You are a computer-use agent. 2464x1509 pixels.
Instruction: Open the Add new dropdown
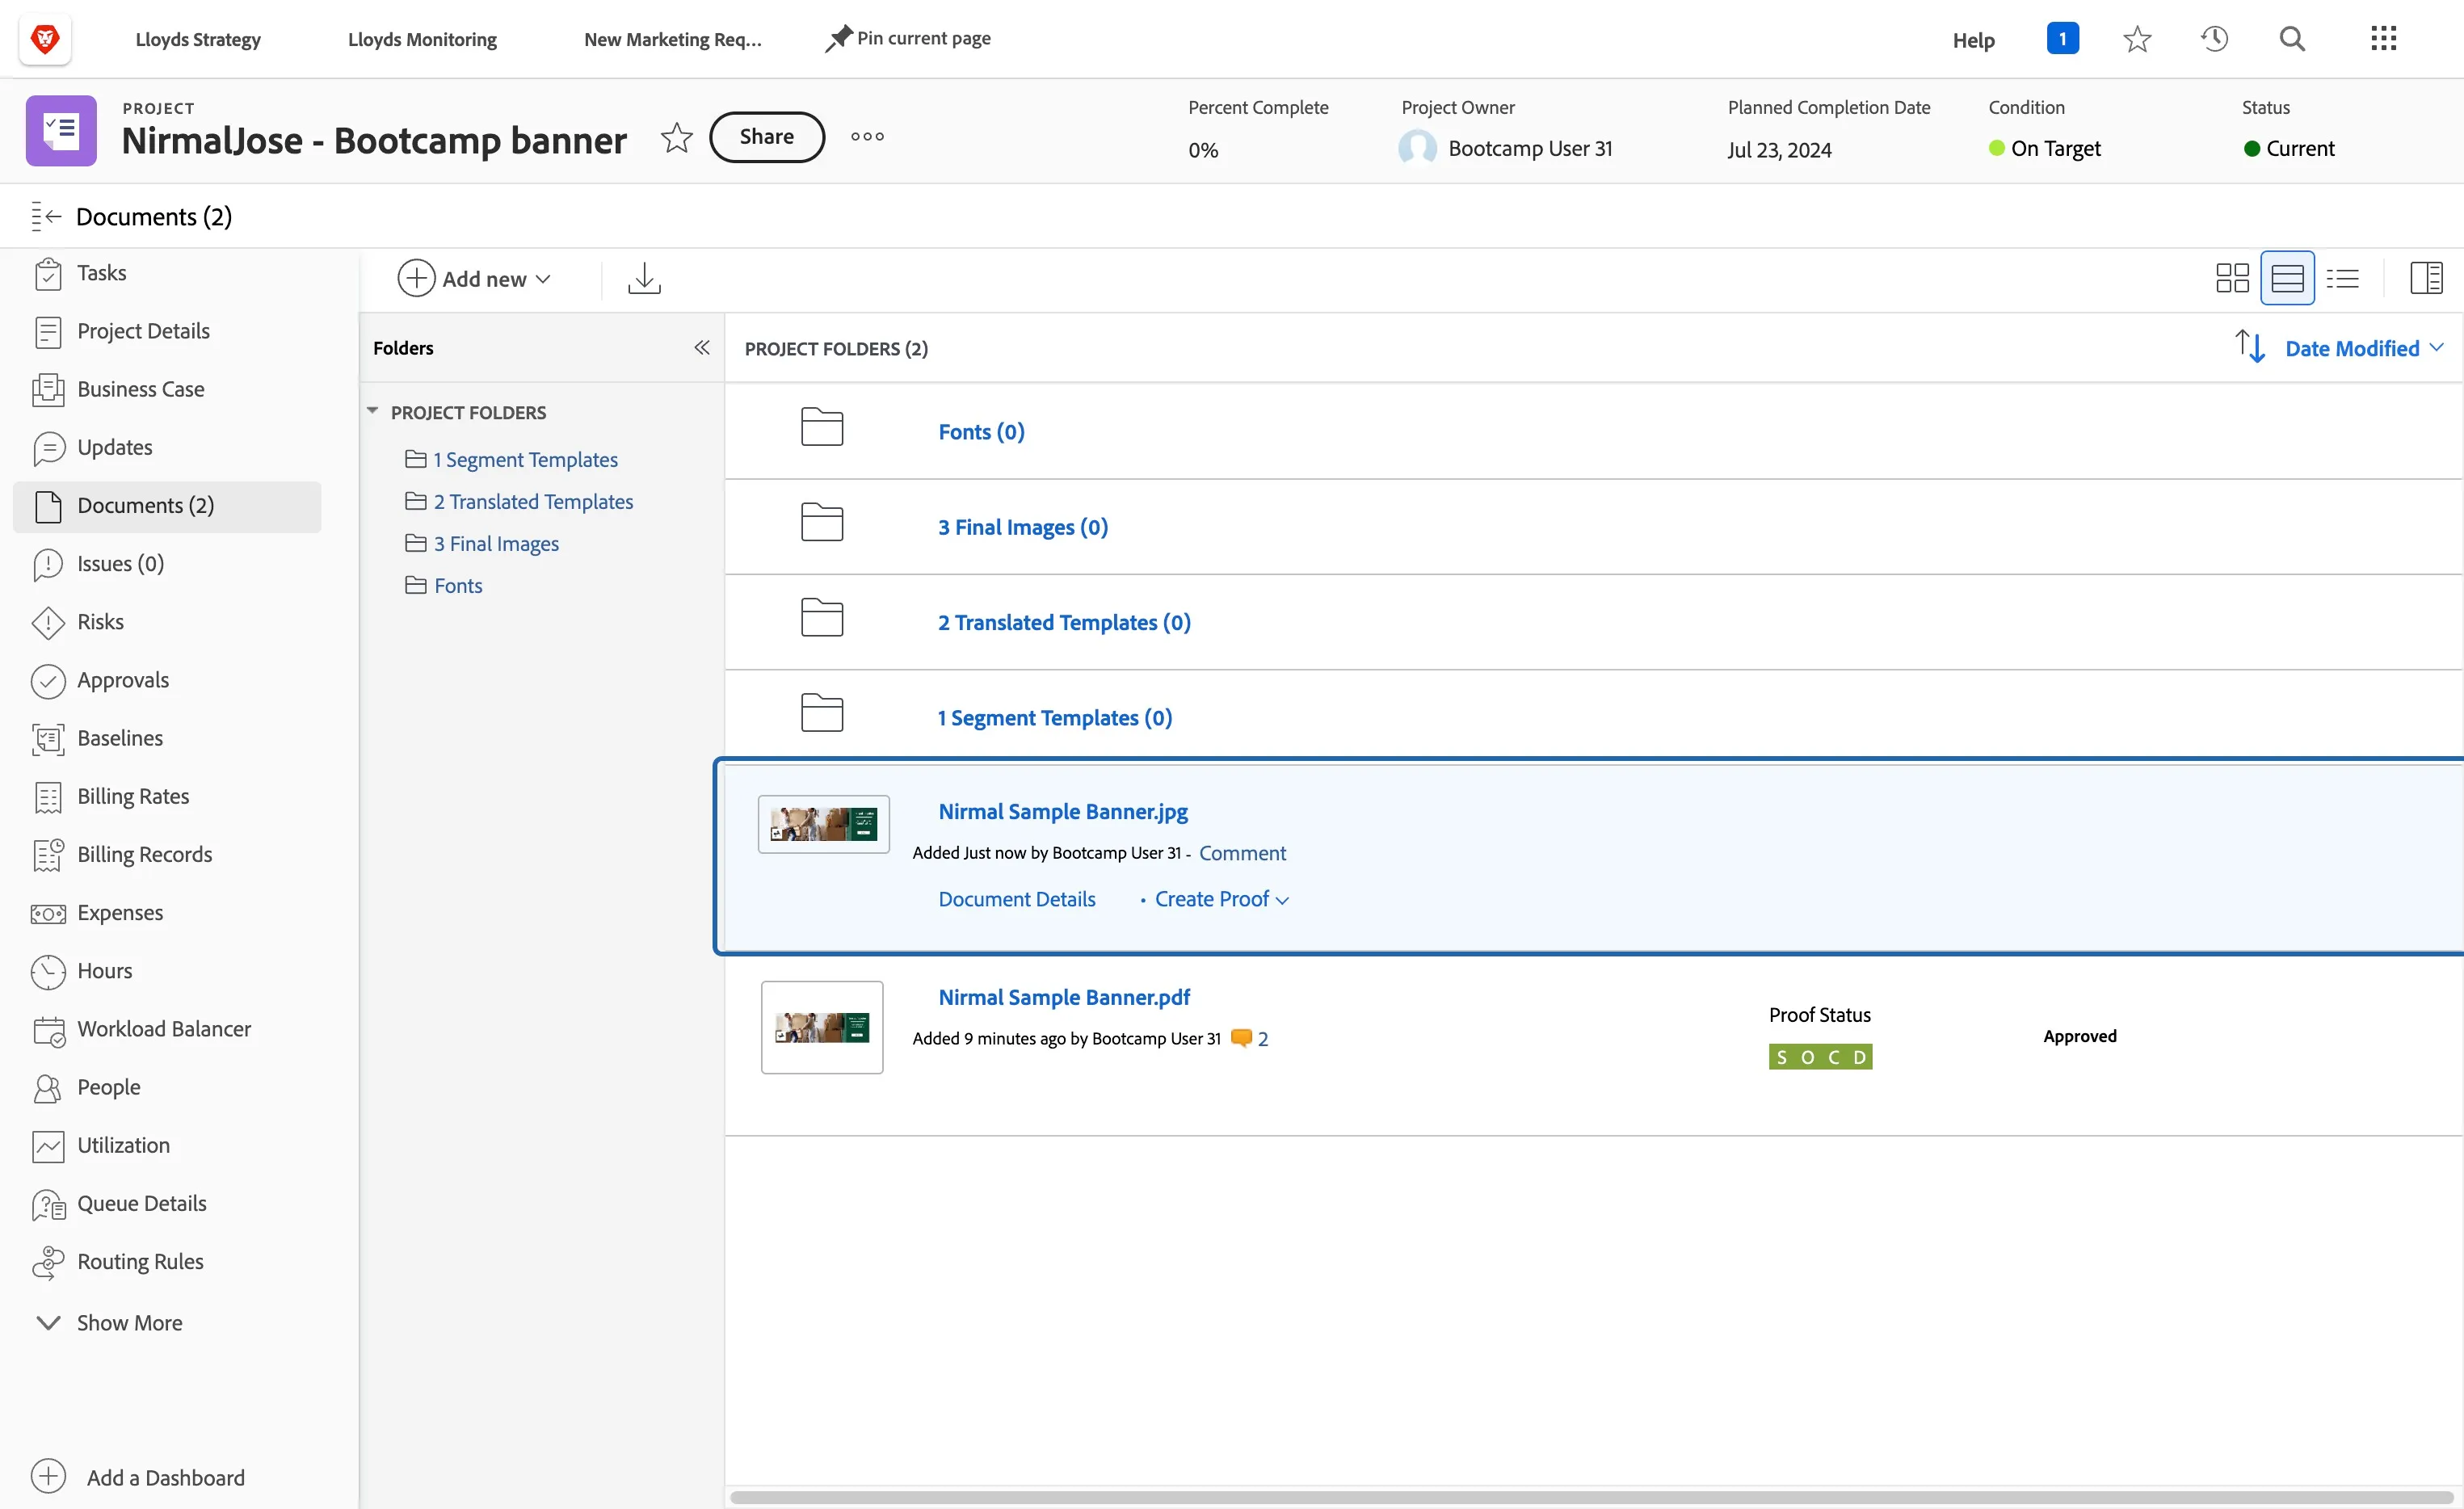point(475,278)
